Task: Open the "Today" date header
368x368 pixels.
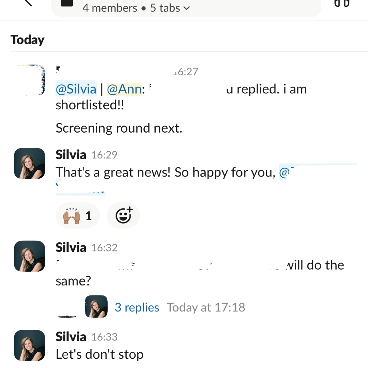Action: click(x=28, y=40)
